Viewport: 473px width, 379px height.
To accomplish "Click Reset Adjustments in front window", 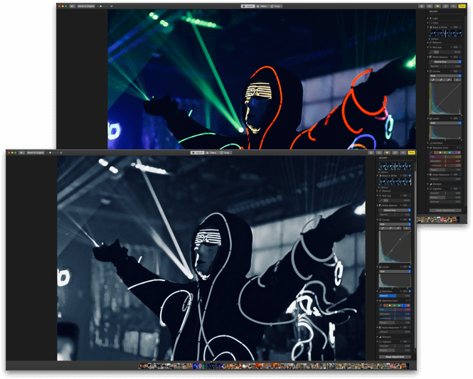I will pos(395,357).
